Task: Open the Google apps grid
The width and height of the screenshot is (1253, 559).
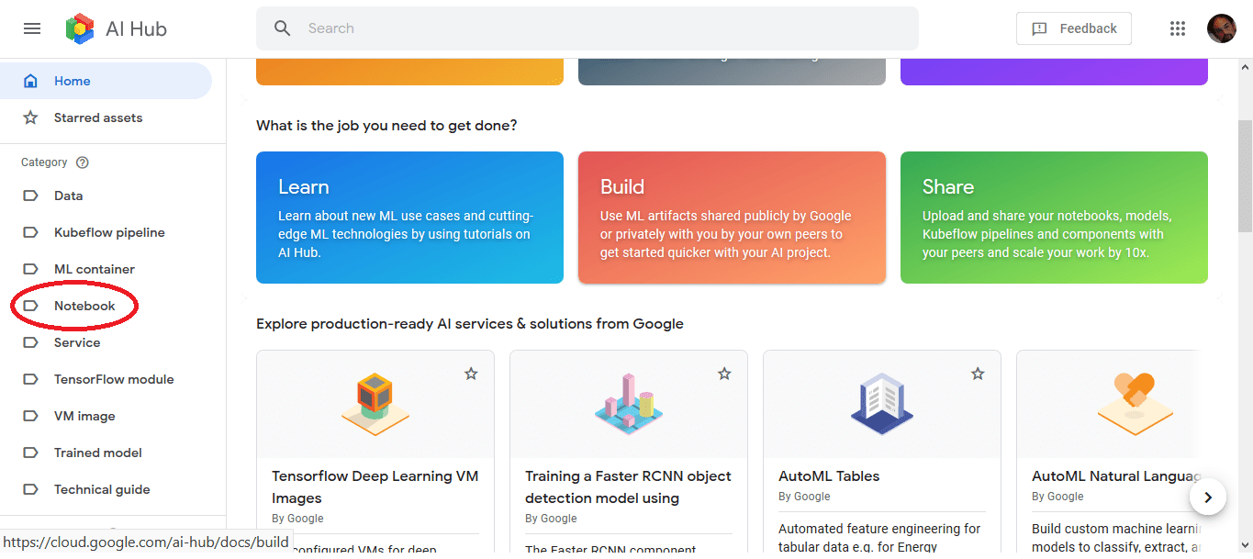Action: (1178, 28)
